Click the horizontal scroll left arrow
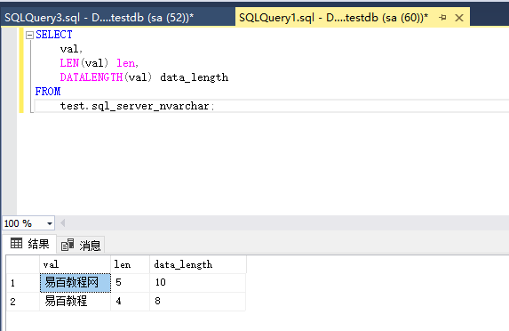The height and width of the screenshot is (331, 509). point(63,223)
